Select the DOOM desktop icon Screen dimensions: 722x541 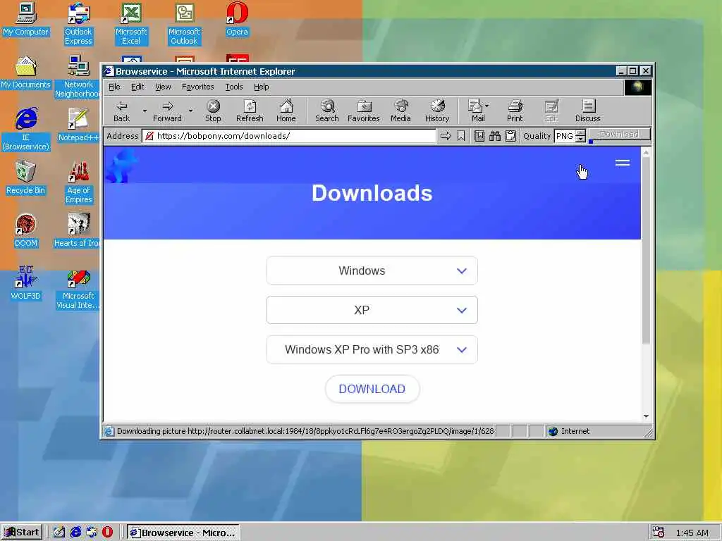[x=26, y=230]
